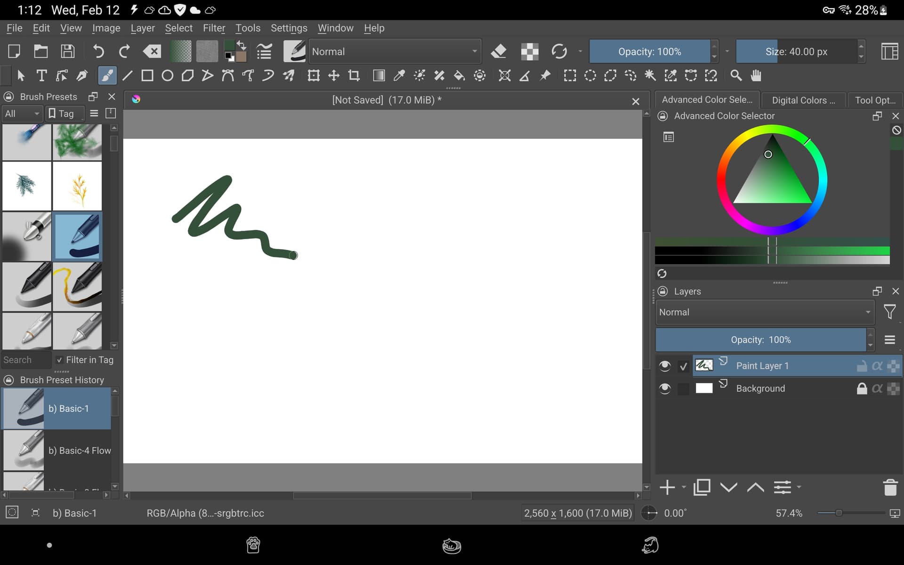Image resolution: width=904 pixels, height=565 pixels.
Task: Select the Freehand Brush tool
Action: pos(107,75)
